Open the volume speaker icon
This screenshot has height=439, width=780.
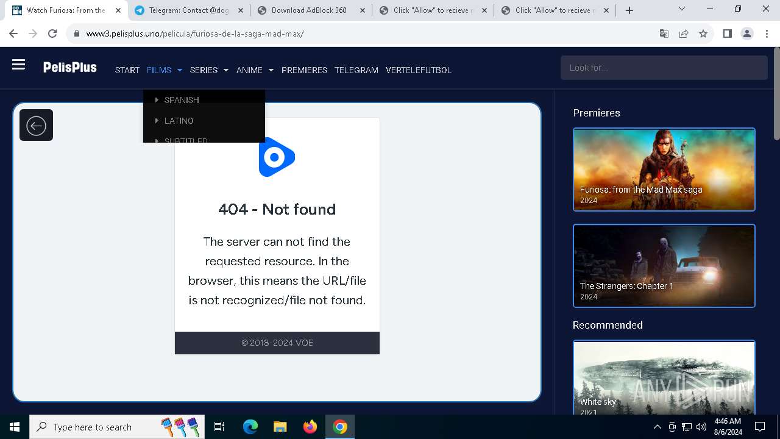click(x=701, y=427)
